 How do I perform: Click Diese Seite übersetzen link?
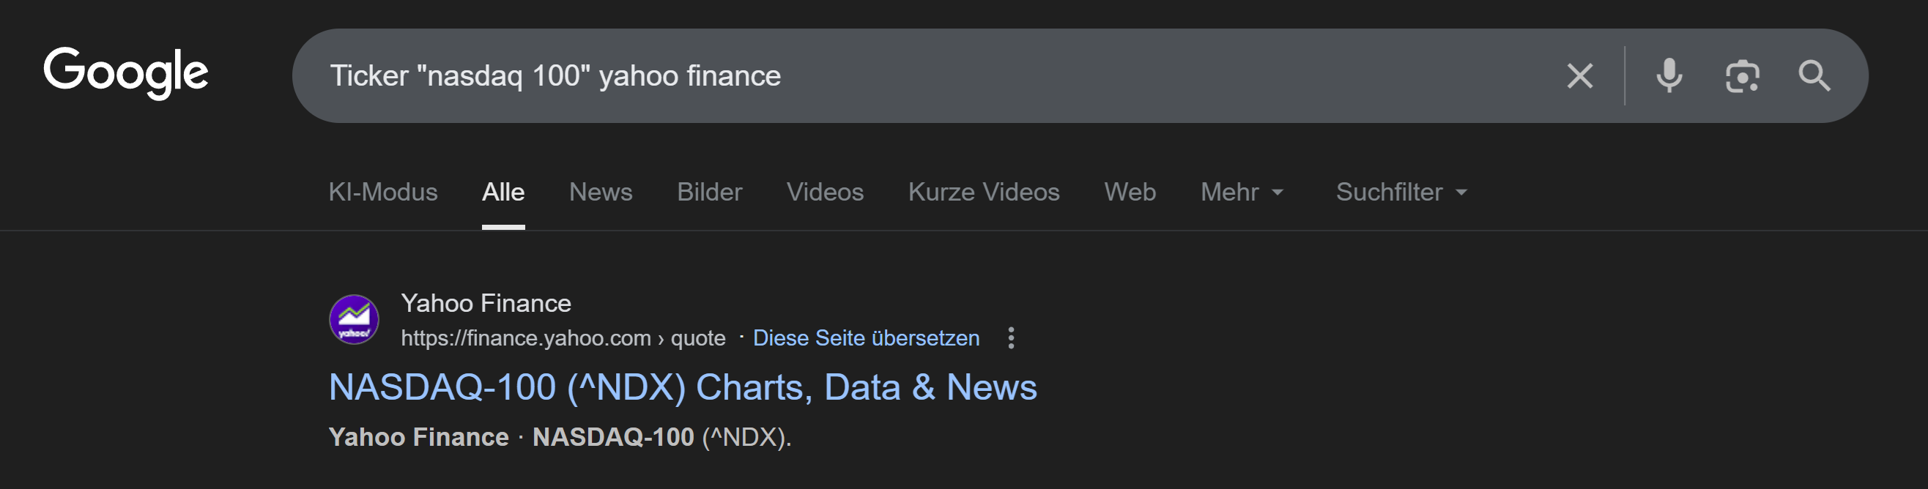coord(866,338)
